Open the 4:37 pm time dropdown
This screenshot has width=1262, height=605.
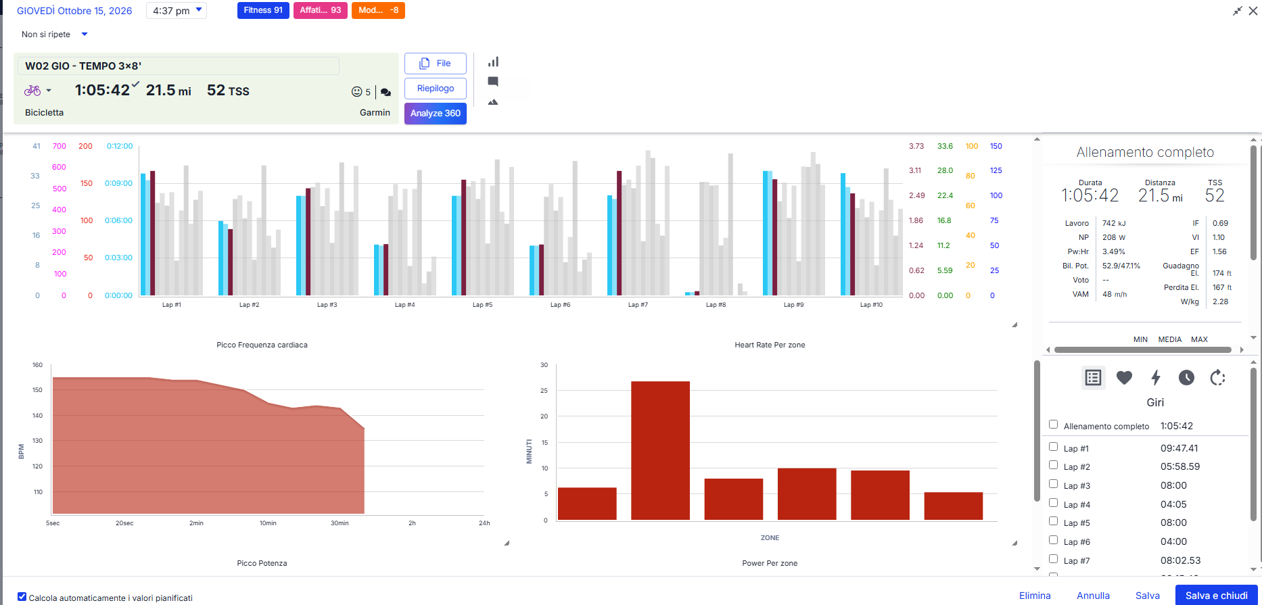[x=177, y=11]
